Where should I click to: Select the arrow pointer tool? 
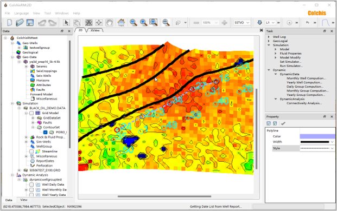[66, 23]
